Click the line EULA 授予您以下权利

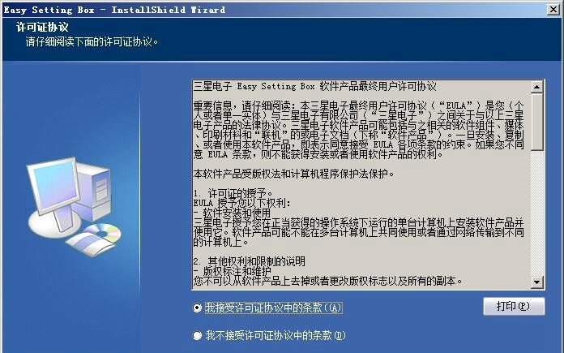(241, 203)
